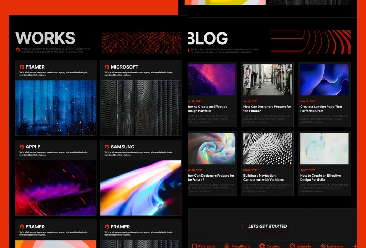
Task: Click the excerpt under the 'Building a Navigation Component' post
Action: (267, 188)
